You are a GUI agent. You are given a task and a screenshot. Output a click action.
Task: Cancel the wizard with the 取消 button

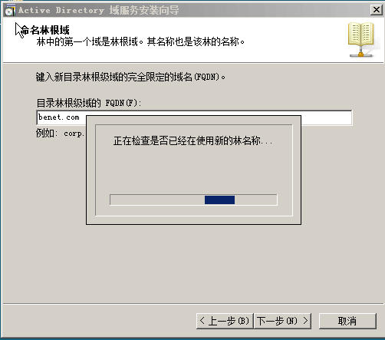click(347, 321)
